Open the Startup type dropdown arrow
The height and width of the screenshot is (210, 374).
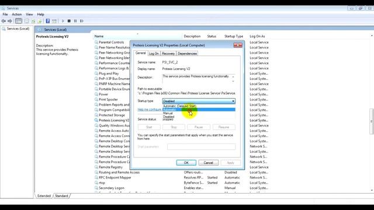233,101
